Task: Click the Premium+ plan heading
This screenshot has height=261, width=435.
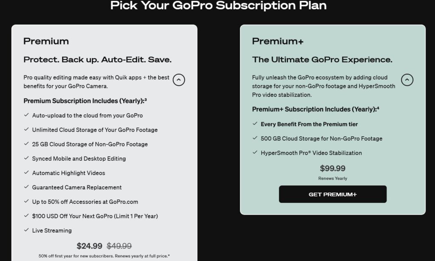Action: pos(278,41)
